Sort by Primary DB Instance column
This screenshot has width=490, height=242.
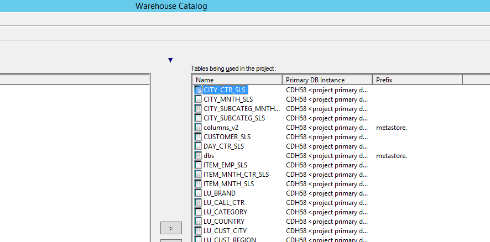[x=327, y=80]
